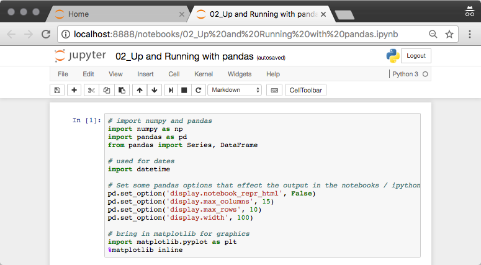Screen dimensions: 481x265
Task: Expand the Markdown cell type dropdown
Action: [x=235, y=90]
